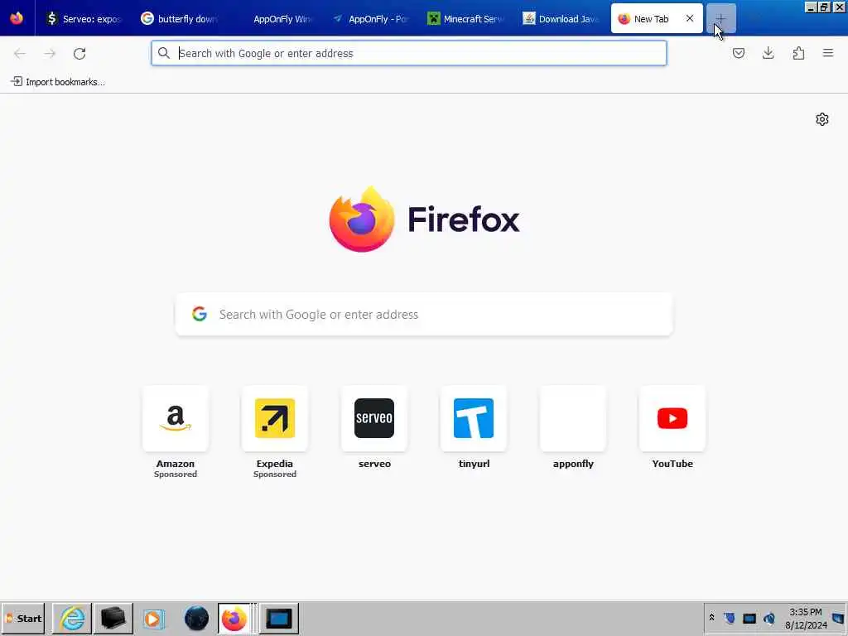Viewport: 848px width, 636px height.
Task: Close the New Tab tab
Action: tap(690, 18)
